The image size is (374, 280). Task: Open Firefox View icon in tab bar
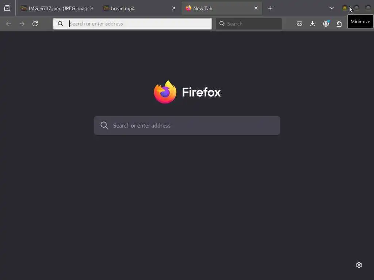(7, 8)
